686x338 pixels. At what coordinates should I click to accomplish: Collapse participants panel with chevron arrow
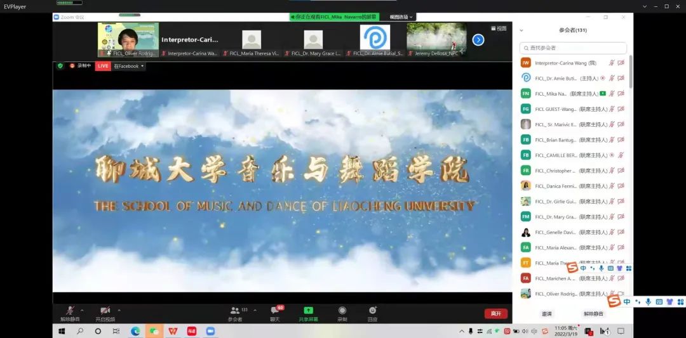521,30
